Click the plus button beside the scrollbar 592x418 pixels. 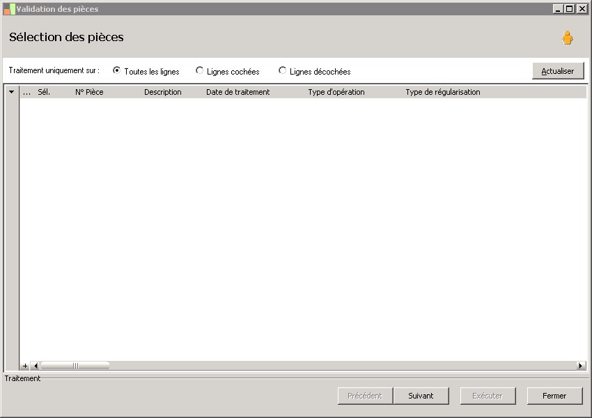[x=25, y=366]
